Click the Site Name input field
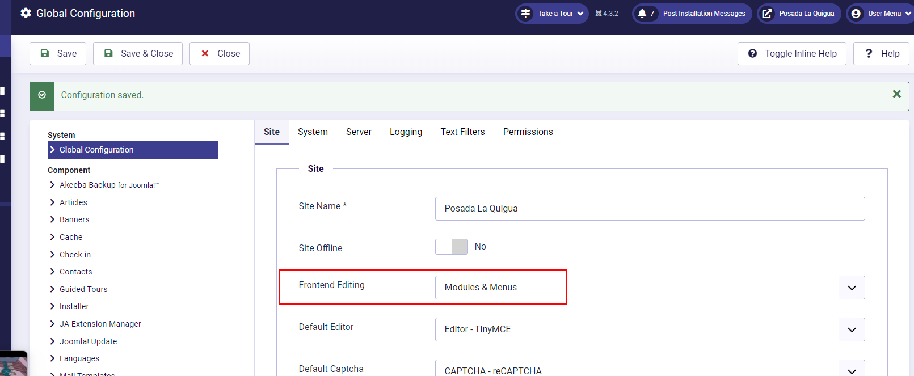The width and height of the screenshot is (914, 376). [649, 209]
